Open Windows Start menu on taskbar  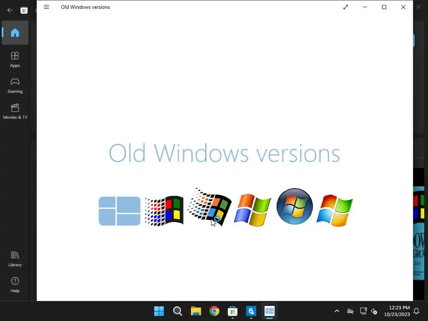[159, 311]
